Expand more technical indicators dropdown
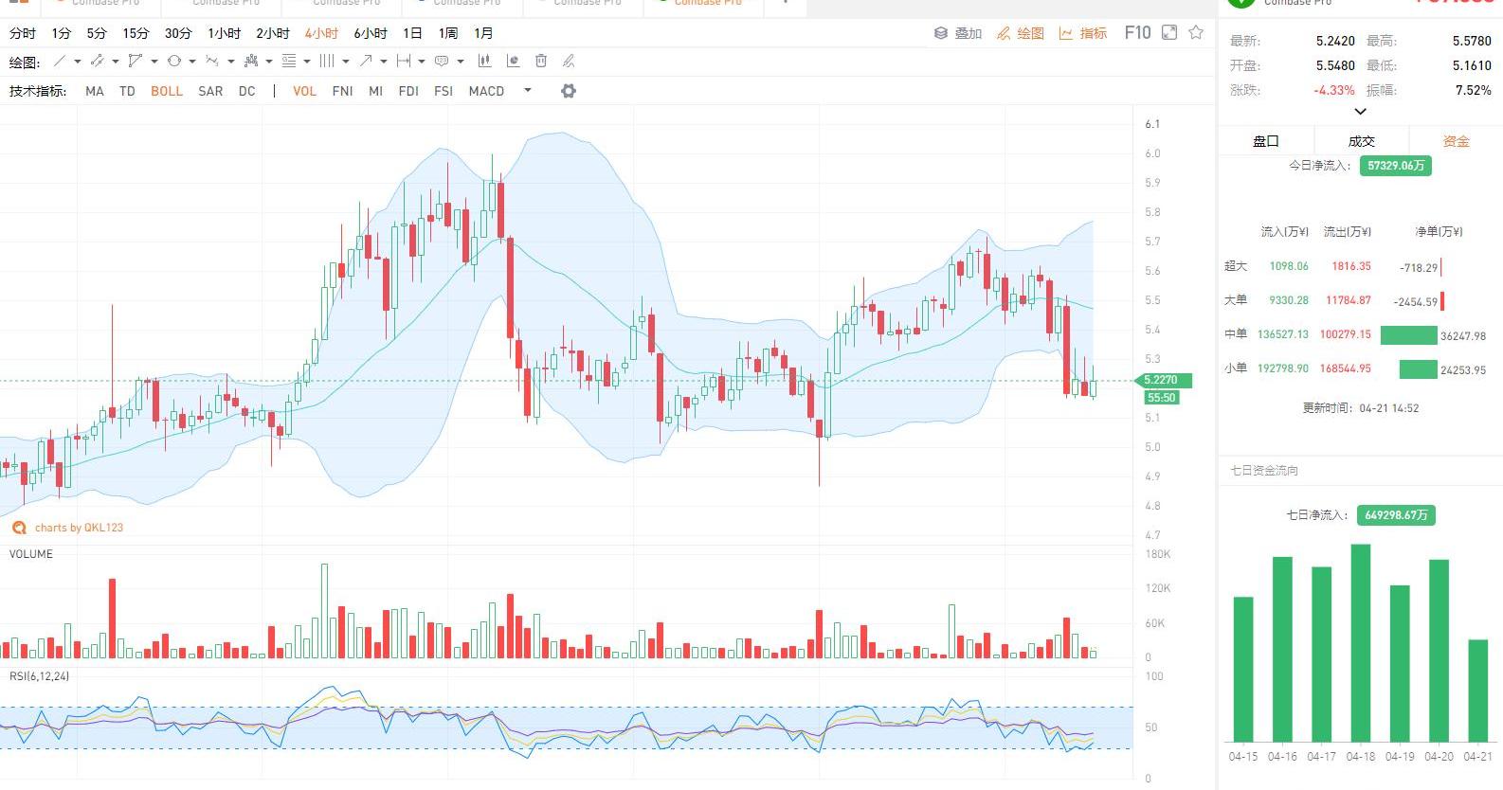This screenshot has height=790, width=1503. point(528,91)
